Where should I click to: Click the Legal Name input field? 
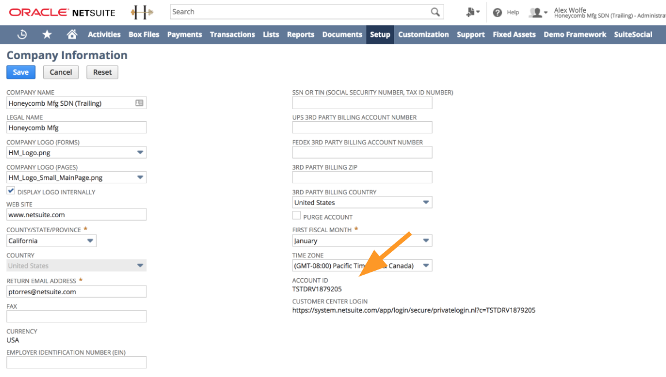[76, 128]
